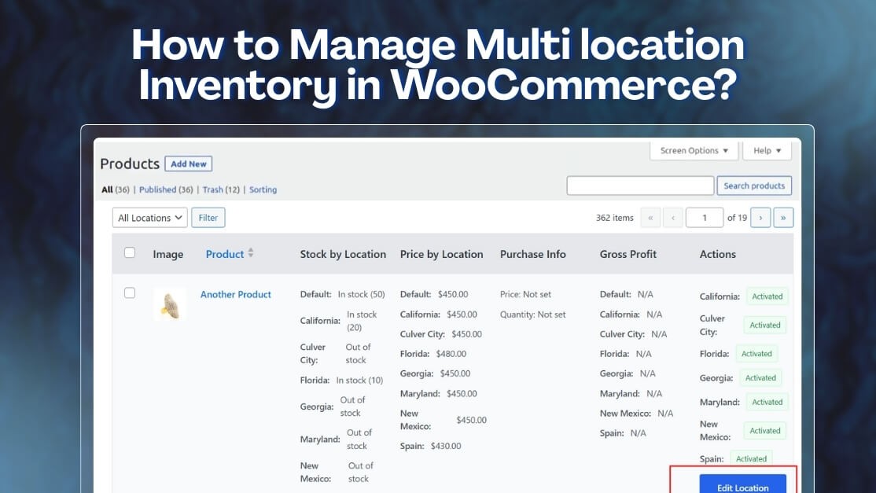Image resolution: width=876 pixels, height=493 pixels.
Task: Click the Product column sort arrows
Action: point(251,253)
